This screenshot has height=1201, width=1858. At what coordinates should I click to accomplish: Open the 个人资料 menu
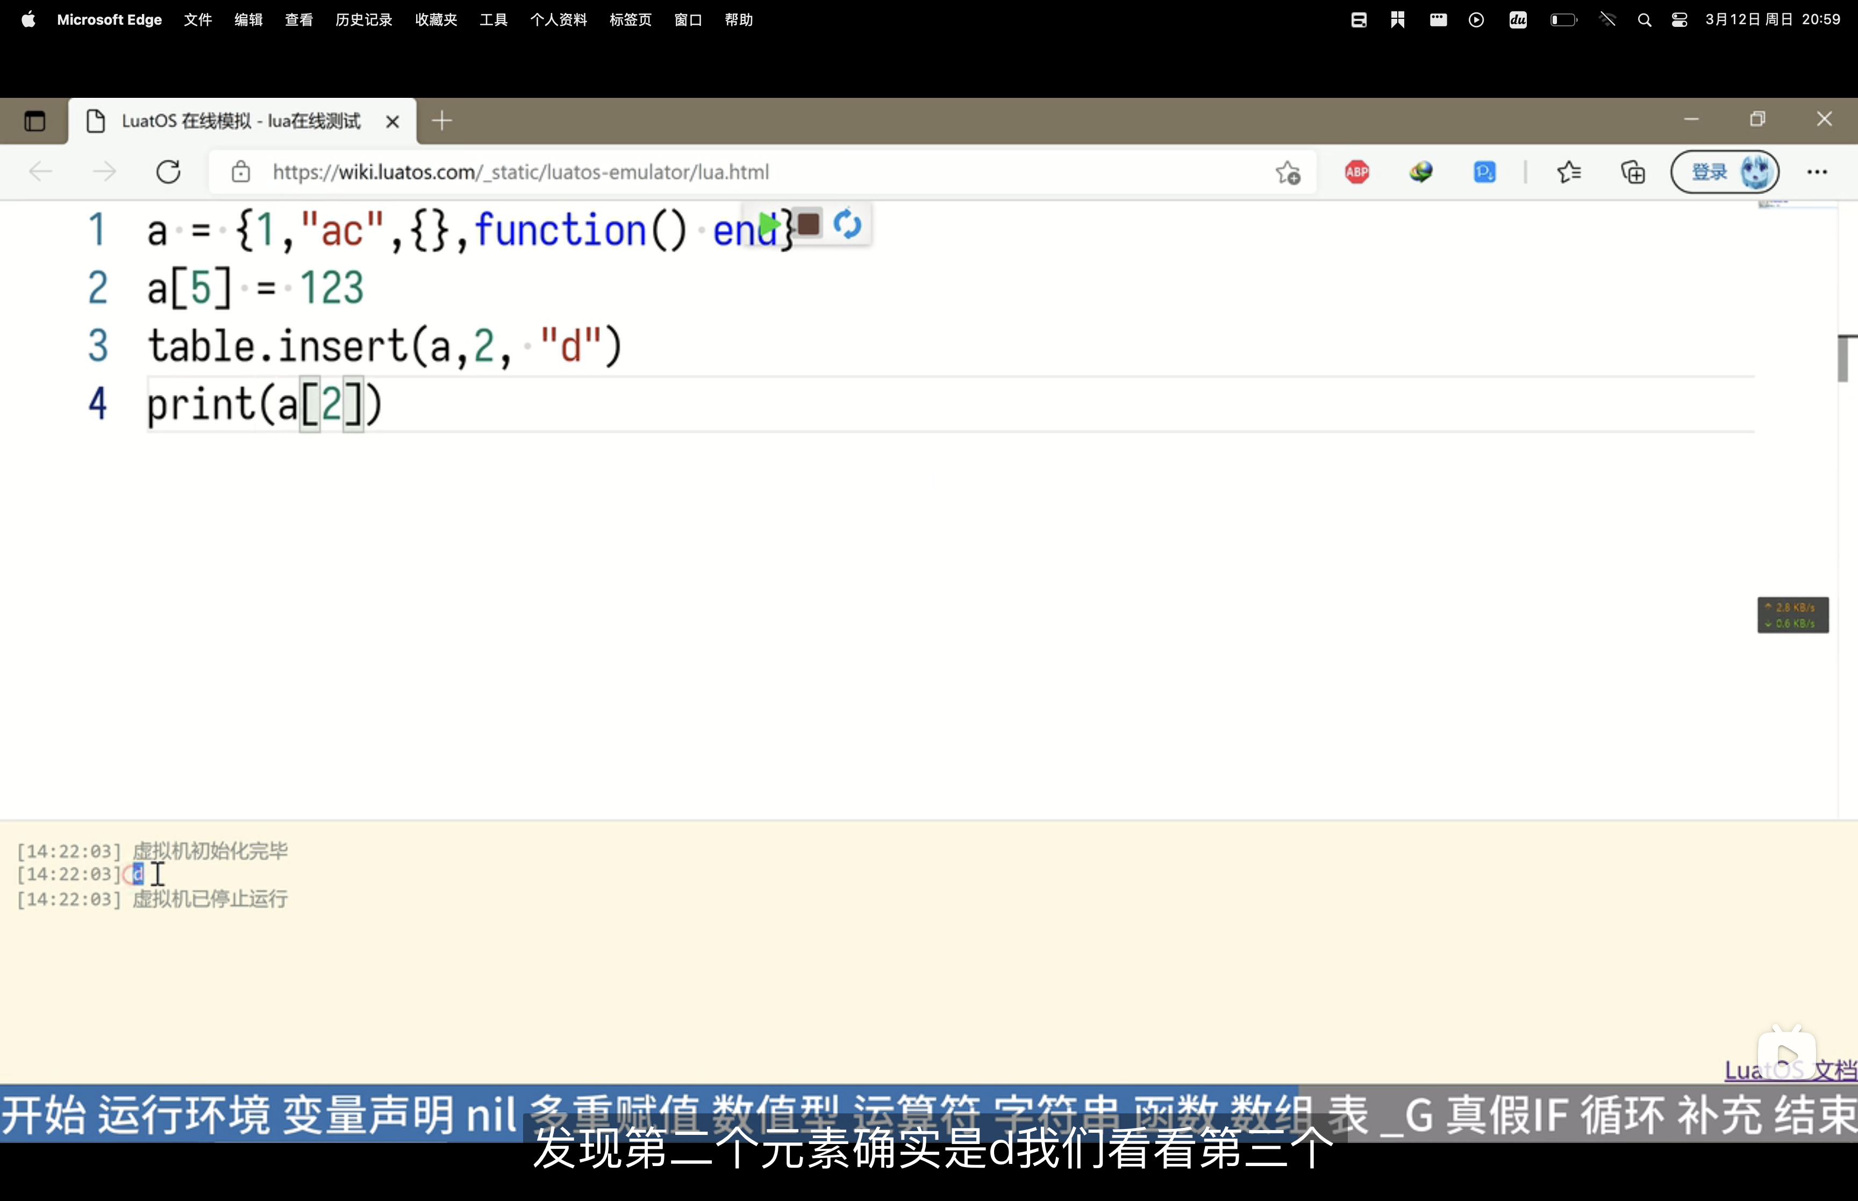click(558, 19)
